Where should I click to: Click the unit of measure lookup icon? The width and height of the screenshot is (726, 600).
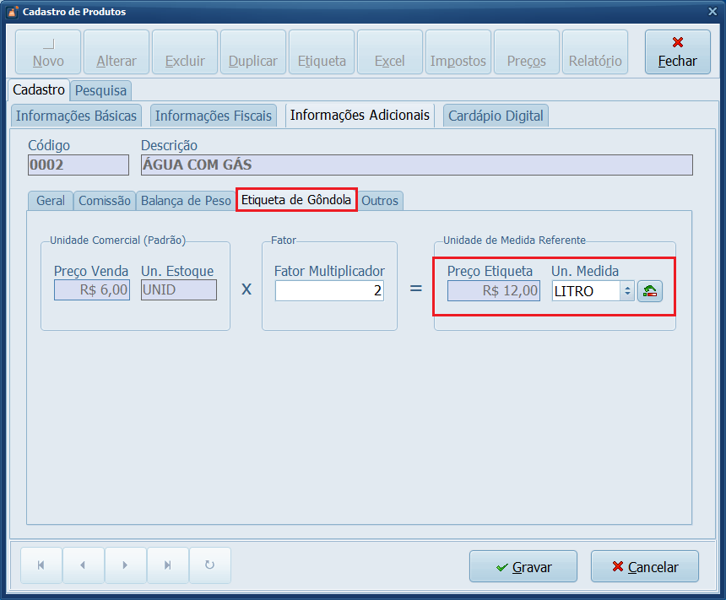650,291
